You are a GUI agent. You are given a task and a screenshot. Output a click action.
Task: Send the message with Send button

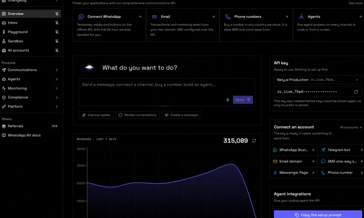click(x=243, y=100)
